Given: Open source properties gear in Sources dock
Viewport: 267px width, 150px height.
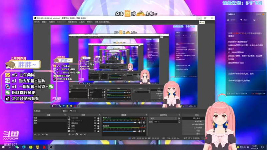Looking at the screenshot, I should point(77,134).
